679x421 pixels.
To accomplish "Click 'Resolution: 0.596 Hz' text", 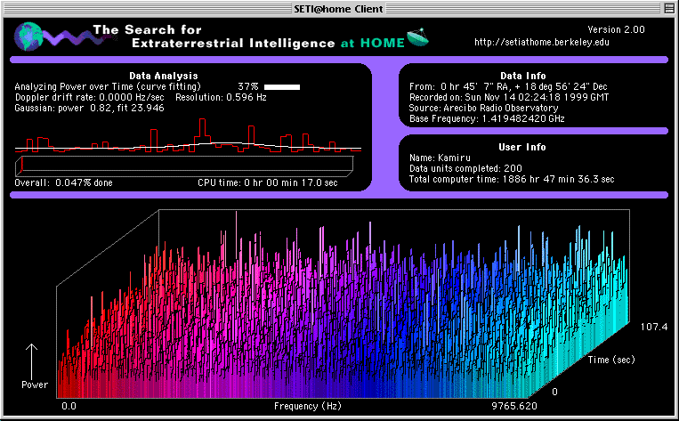I will 221,97.
